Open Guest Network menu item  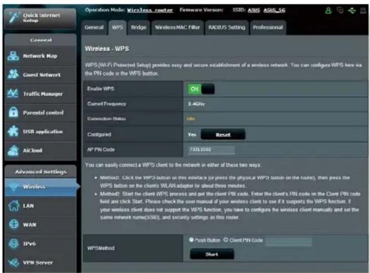tap(41, 75)
